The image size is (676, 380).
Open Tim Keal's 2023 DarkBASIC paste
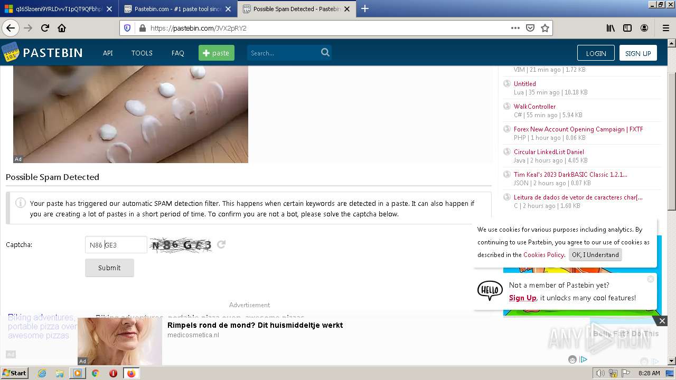pyautogui.click(x=570, y=174)
